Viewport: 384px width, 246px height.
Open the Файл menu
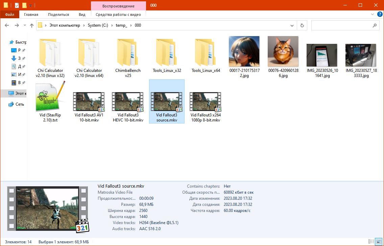(x=9, y=15)
